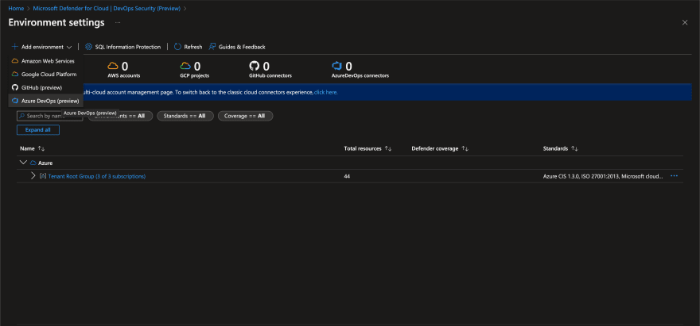Open the Standards == All filter
Image resolution: width=700 pixels, height=326 pixels.
pos(185,116)
